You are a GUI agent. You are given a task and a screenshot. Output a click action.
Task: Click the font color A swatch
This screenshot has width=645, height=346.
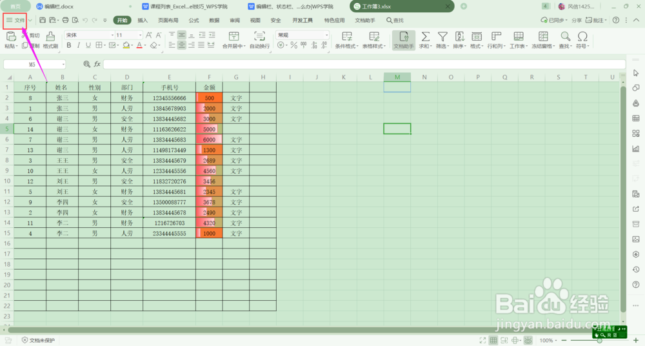coord(139,45)
